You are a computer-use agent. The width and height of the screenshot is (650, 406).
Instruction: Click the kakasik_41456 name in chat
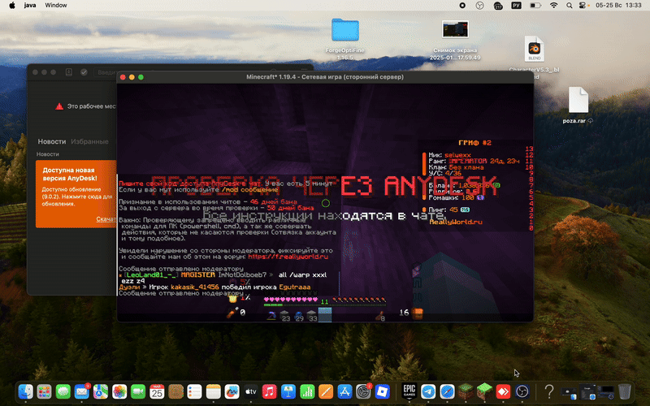(x=195, y=287)
